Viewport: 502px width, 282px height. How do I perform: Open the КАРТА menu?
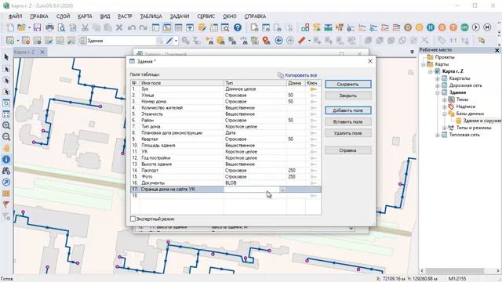pos(85,16)
